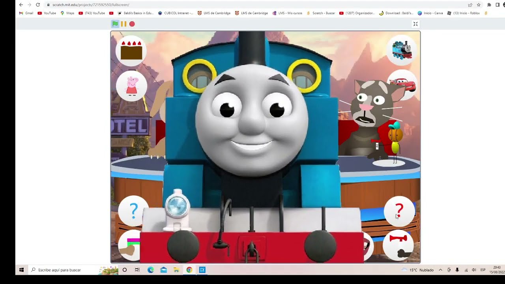The height and width of the screenshot is (284, 505).
Task: Share this page from address bar
Action: pos(470,5)
